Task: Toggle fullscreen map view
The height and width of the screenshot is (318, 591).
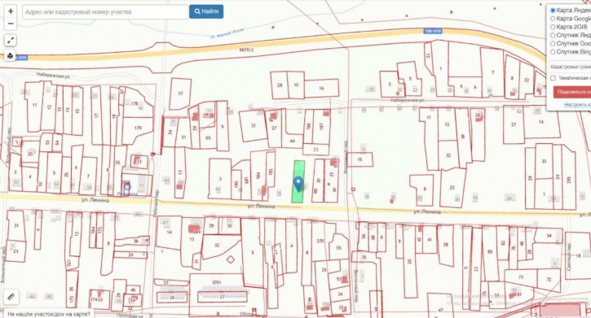Action: pyautogui.click(x=11, y=40)
